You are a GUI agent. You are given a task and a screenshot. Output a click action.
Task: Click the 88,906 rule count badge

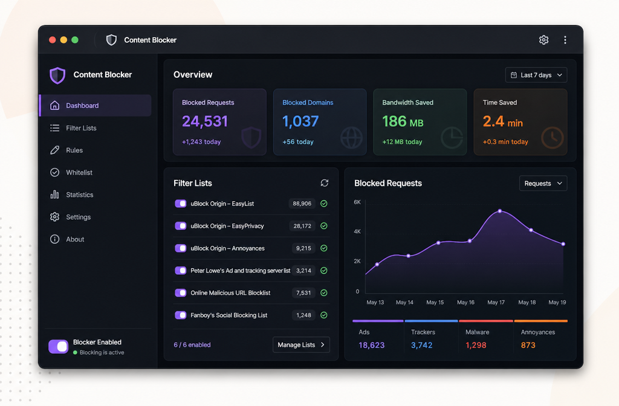[302, 204]
